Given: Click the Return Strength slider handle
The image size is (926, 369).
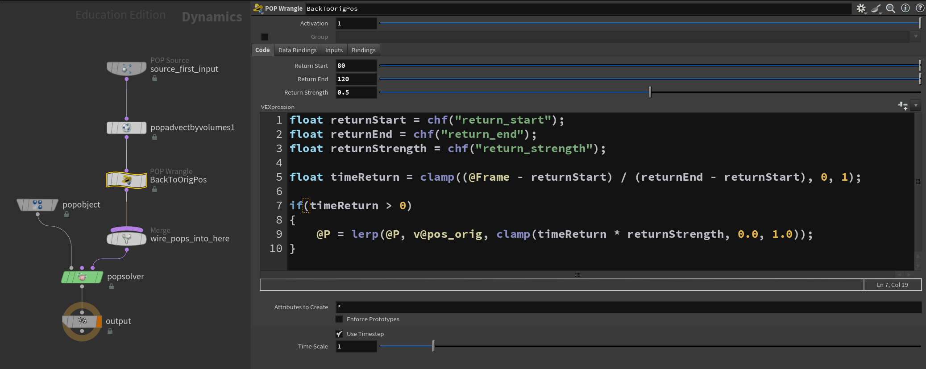Looking at the screenshot, I should [650, 92].
